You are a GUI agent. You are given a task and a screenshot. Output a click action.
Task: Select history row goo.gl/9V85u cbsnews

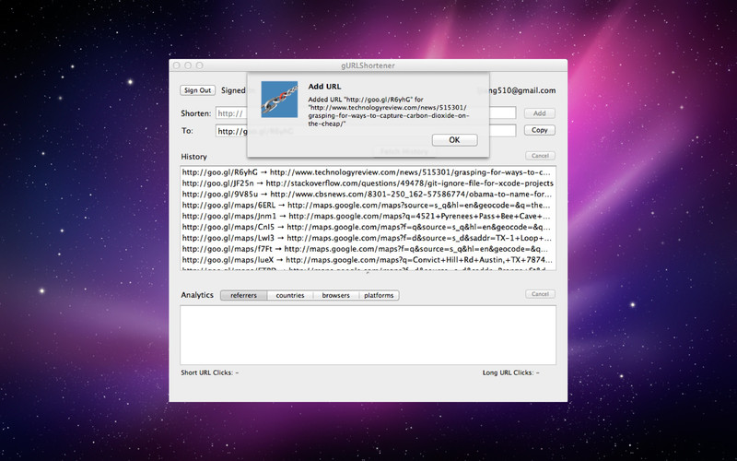[x=368, y=194]
